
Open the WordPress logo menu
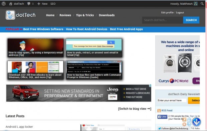[x=4, y=4]
